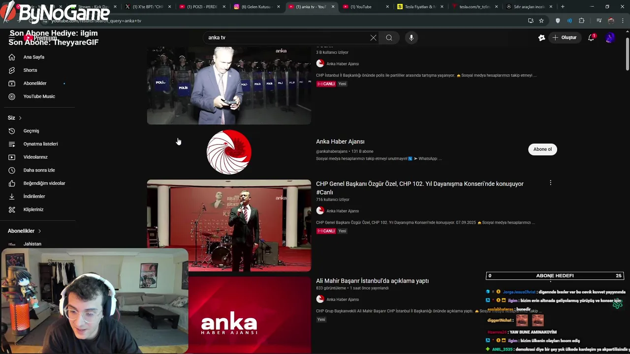This screenshot has height=354, width=630.
Task: Click the Oluştur create button
Action: [564, 37]
